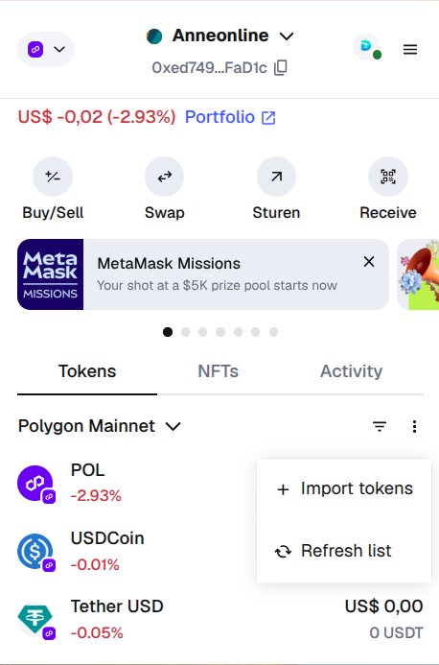The height and width of the screenshot is (665, 439).
Task: Click the three-dot token options icon
Action: coord(414,426)
